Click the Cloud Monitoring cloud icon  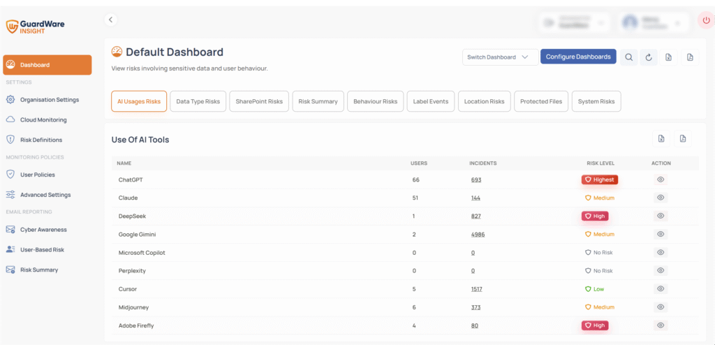(10, 119)
